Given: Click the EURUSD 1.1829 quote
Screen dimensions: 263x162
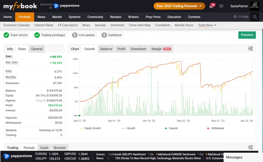Looking at the screenshot, I should click(x=47, y=154).
